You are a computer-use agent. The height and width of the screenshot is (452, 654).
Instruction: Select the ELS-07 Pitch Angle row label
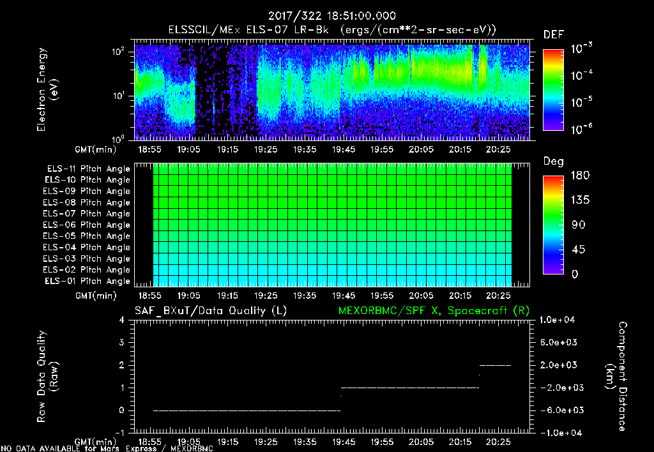click(87, 214)
